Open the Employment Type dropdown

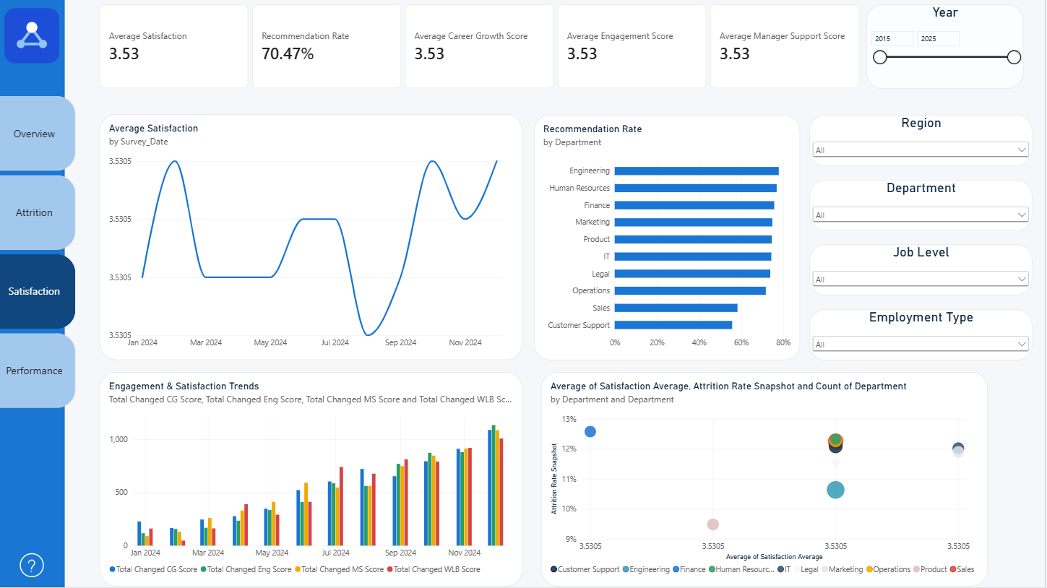[x=921, y=344]
